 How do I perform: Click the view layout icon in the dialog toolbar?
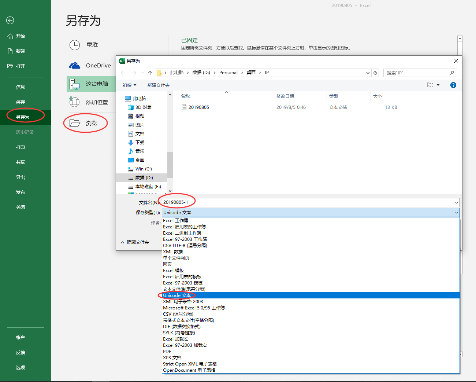[x=430, y=85]
